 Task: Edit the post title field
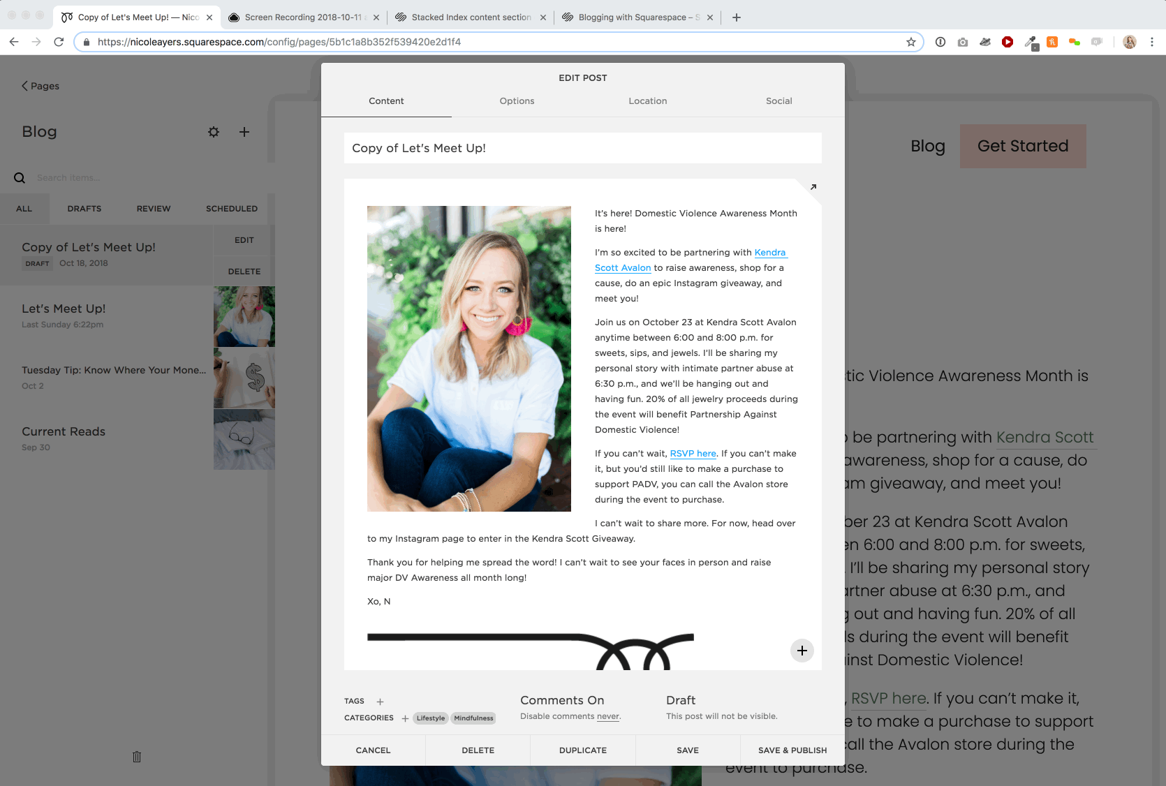(x=583, y=148)
